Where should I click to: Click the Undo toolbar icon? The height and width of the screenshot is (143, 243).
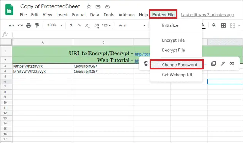tap(11, 25)
